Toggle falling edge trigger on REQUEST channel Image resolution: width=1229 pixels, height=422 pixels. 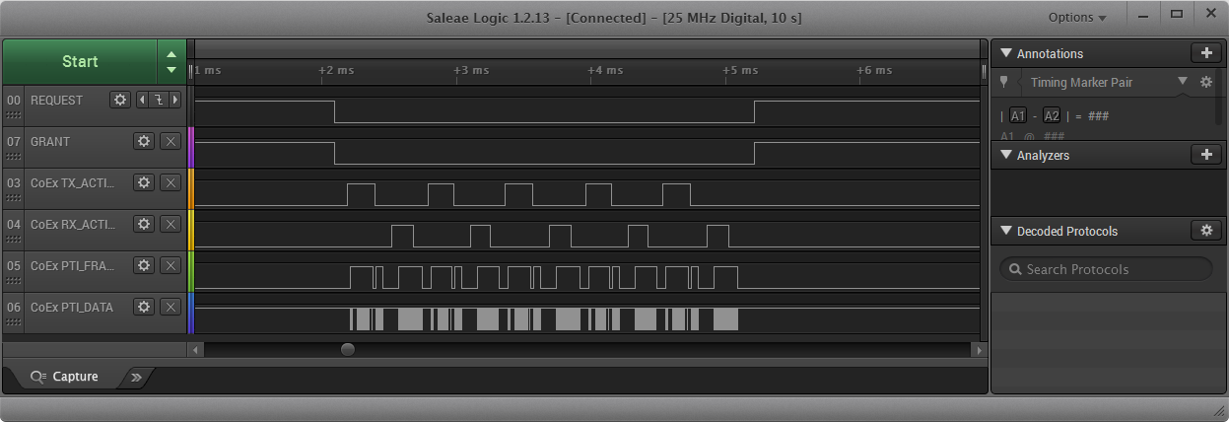click(158, 100)
